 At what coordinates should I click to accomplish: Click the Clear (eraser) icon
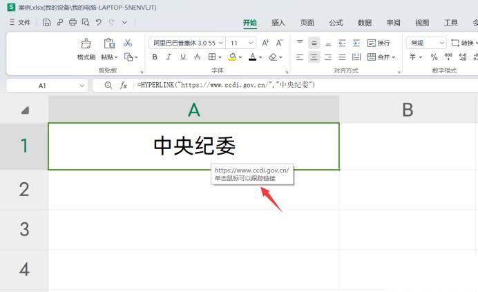[273, 57]
